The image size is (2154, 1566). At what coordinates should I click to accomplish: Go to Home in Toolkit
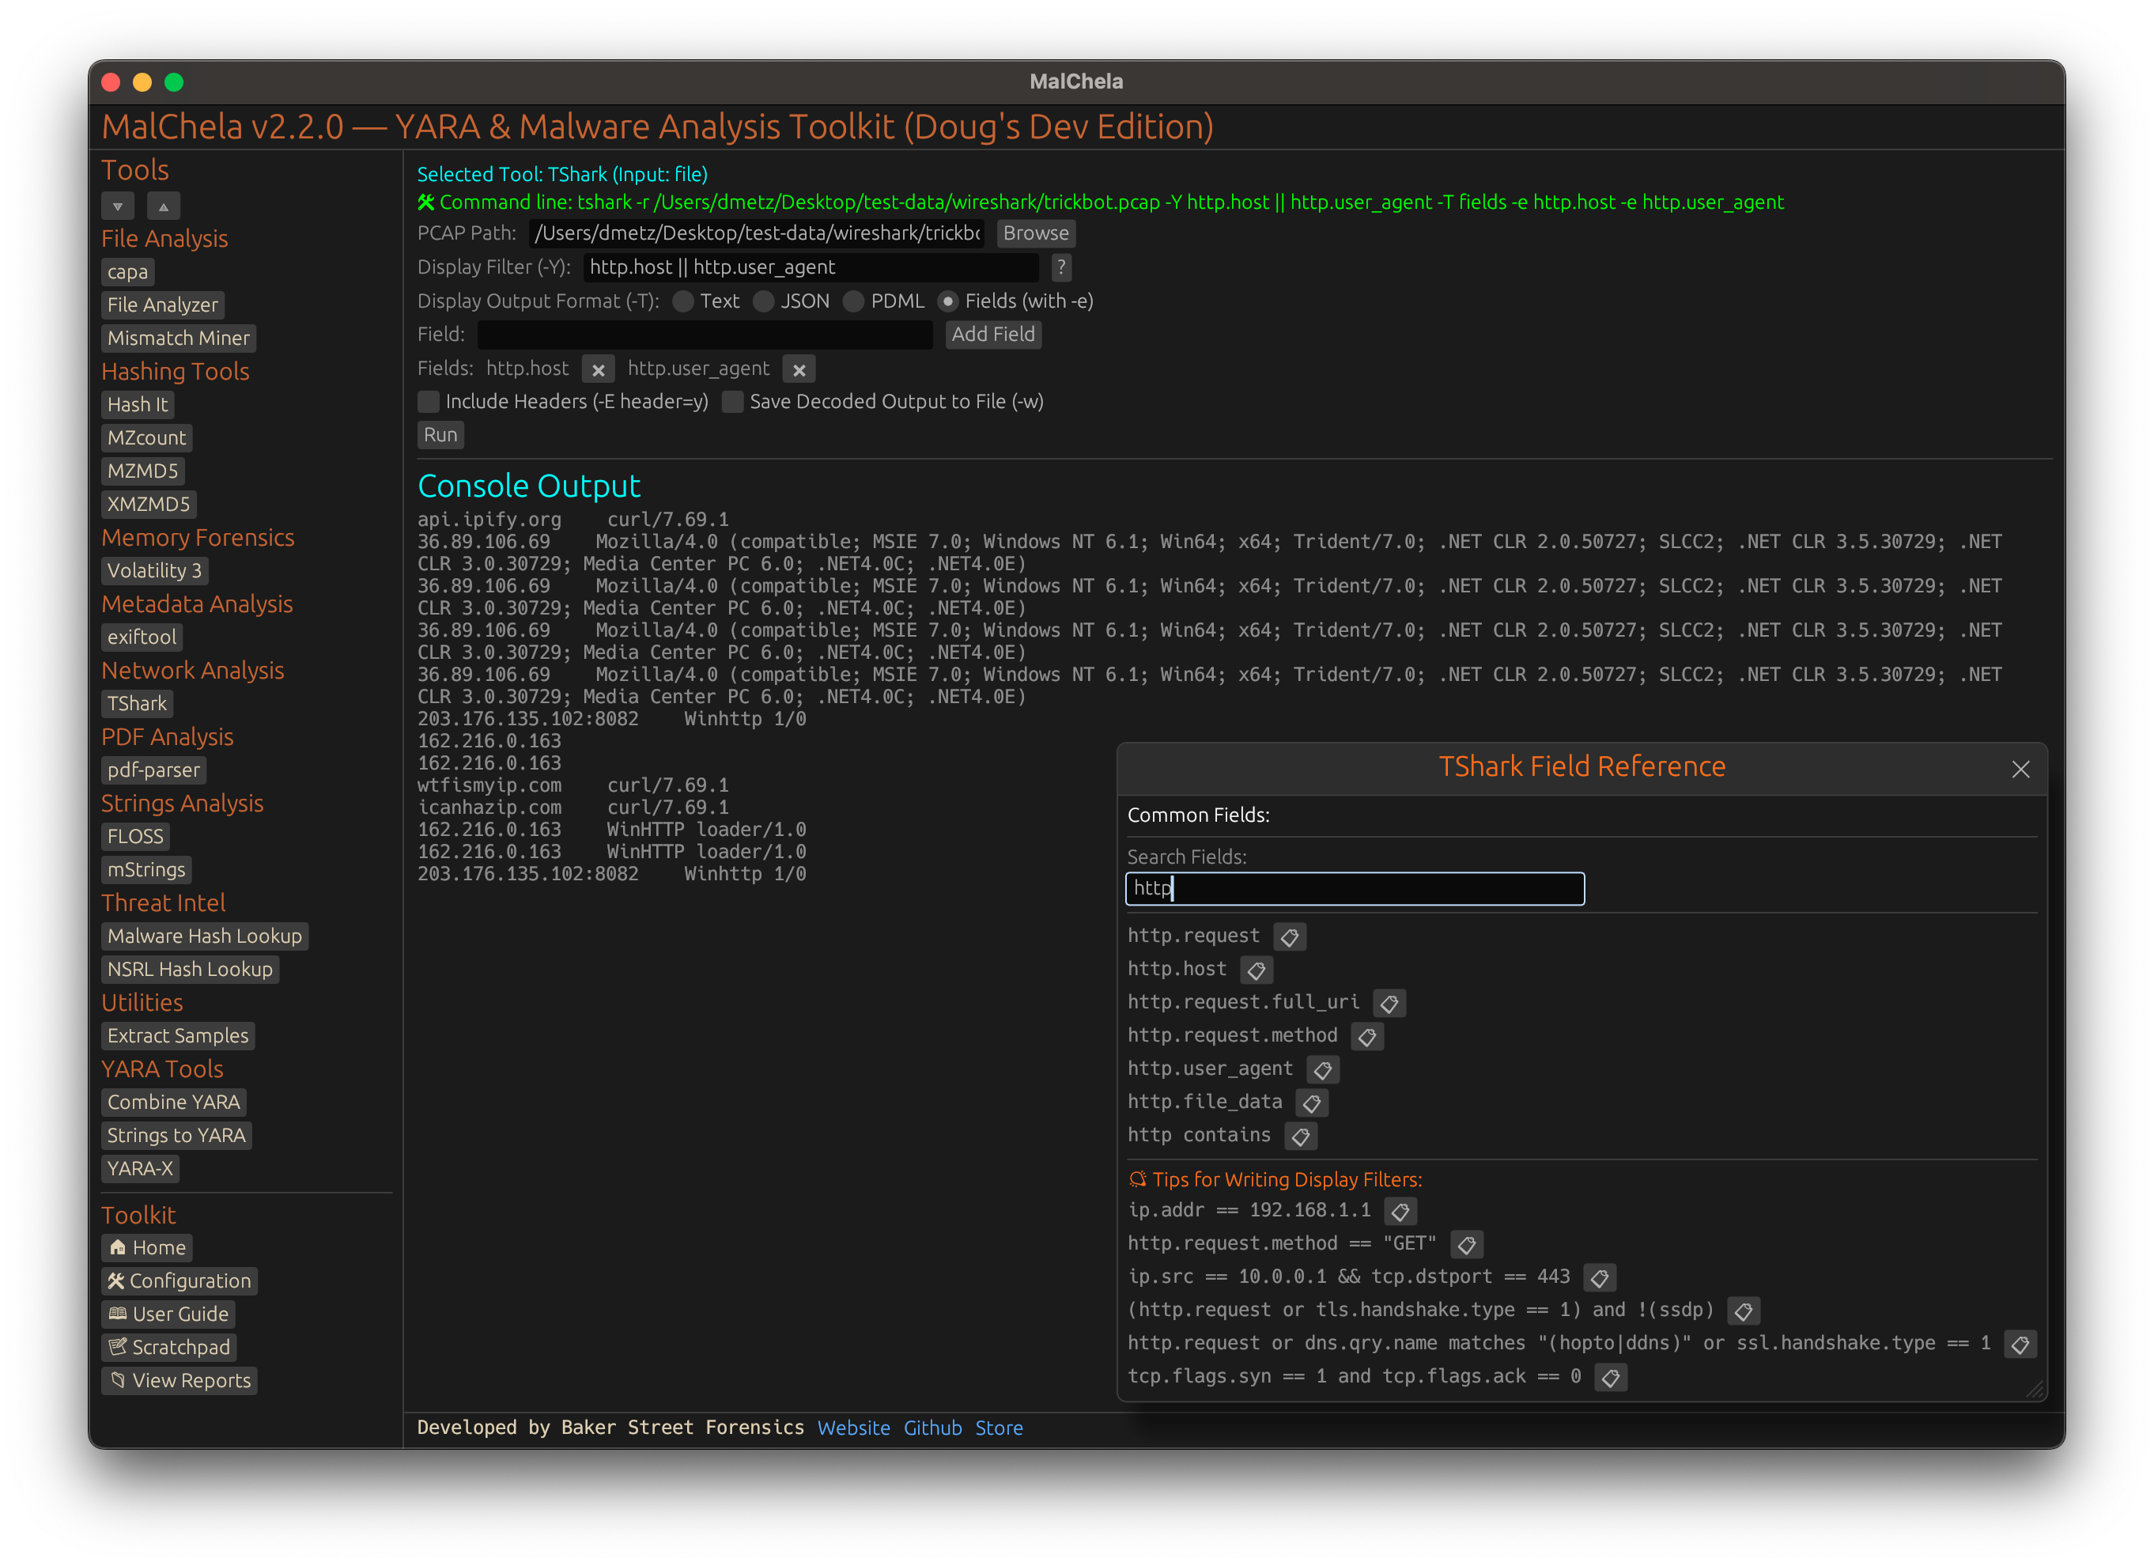pos(147,1249)
